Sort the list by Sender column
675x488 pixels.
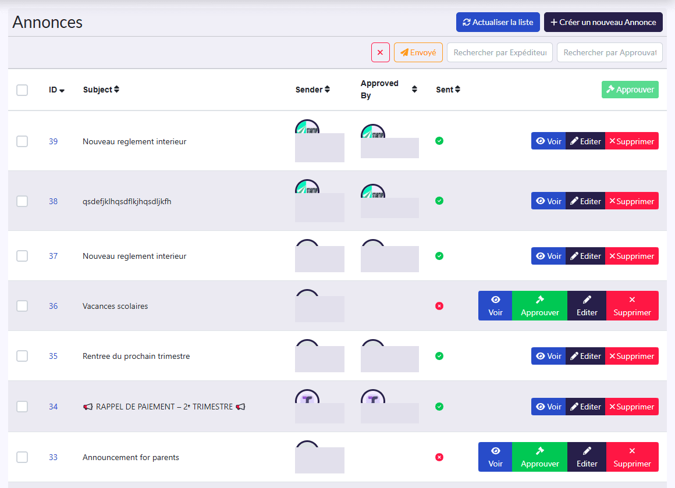click(312, 90)
